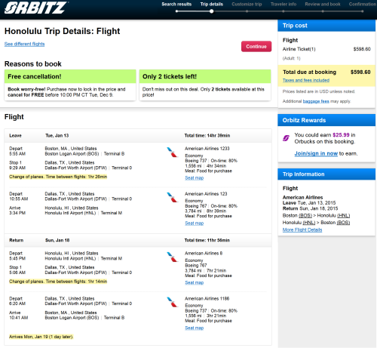
Task: View Seat map for American Airlines 1186
Action: pos(195,328)
